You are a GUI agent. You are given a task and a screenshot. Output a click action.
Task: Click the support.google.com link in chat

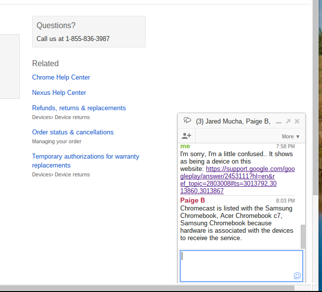pos(237,176)
